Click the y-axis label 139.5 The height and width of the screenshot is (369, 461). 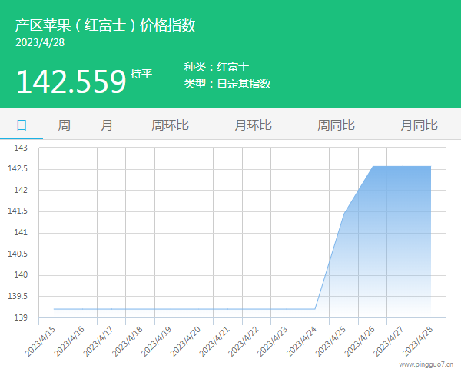[18, 296]
